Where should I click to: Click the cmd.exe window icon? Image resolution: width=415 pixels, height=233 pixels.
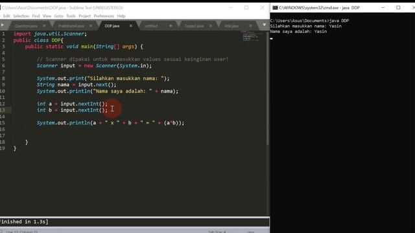pos(275,8)
